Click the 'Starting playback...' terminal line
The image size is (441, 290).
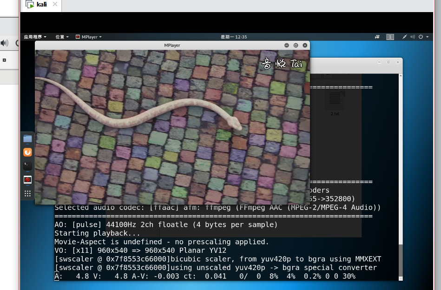pyautogui.click(x=97, y=233)
